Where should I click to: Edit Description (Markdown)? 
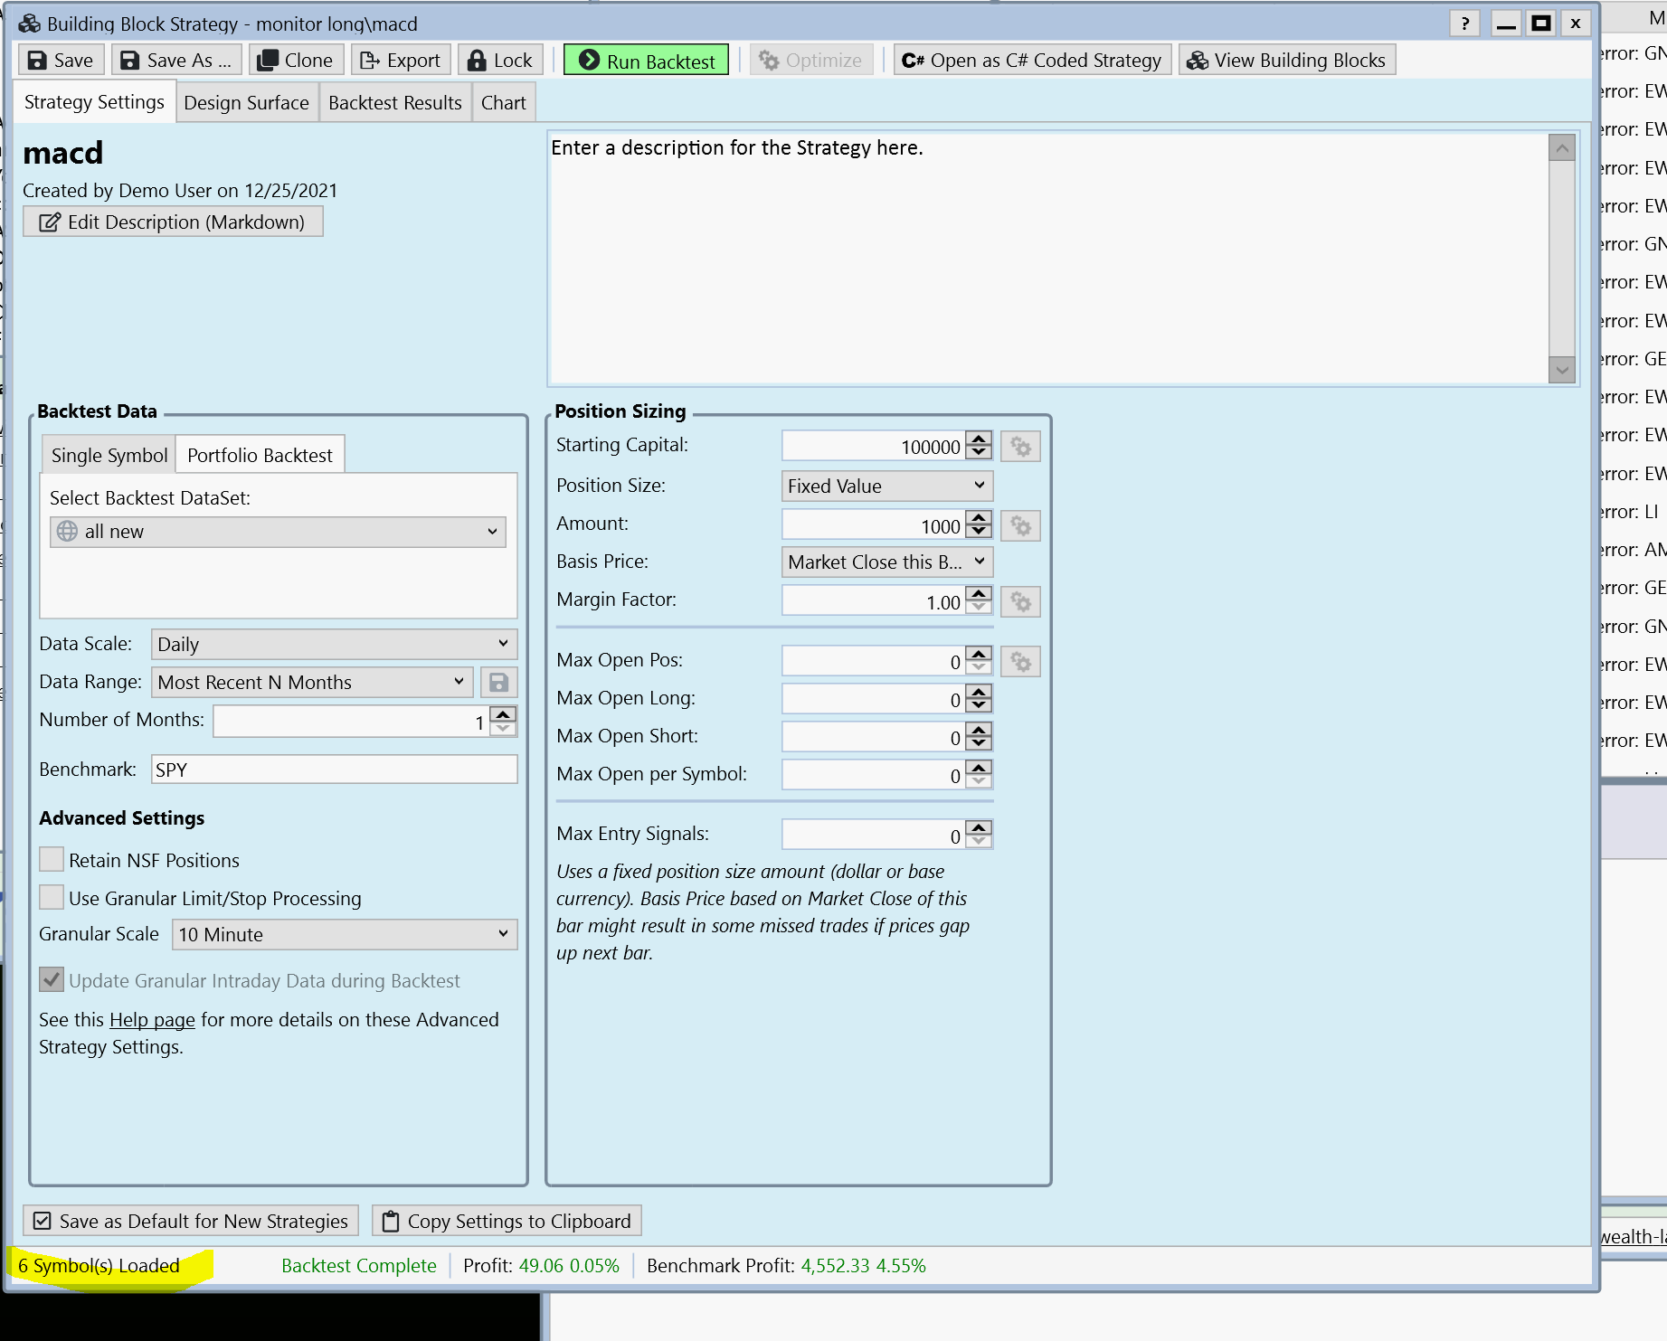[173, 222]
